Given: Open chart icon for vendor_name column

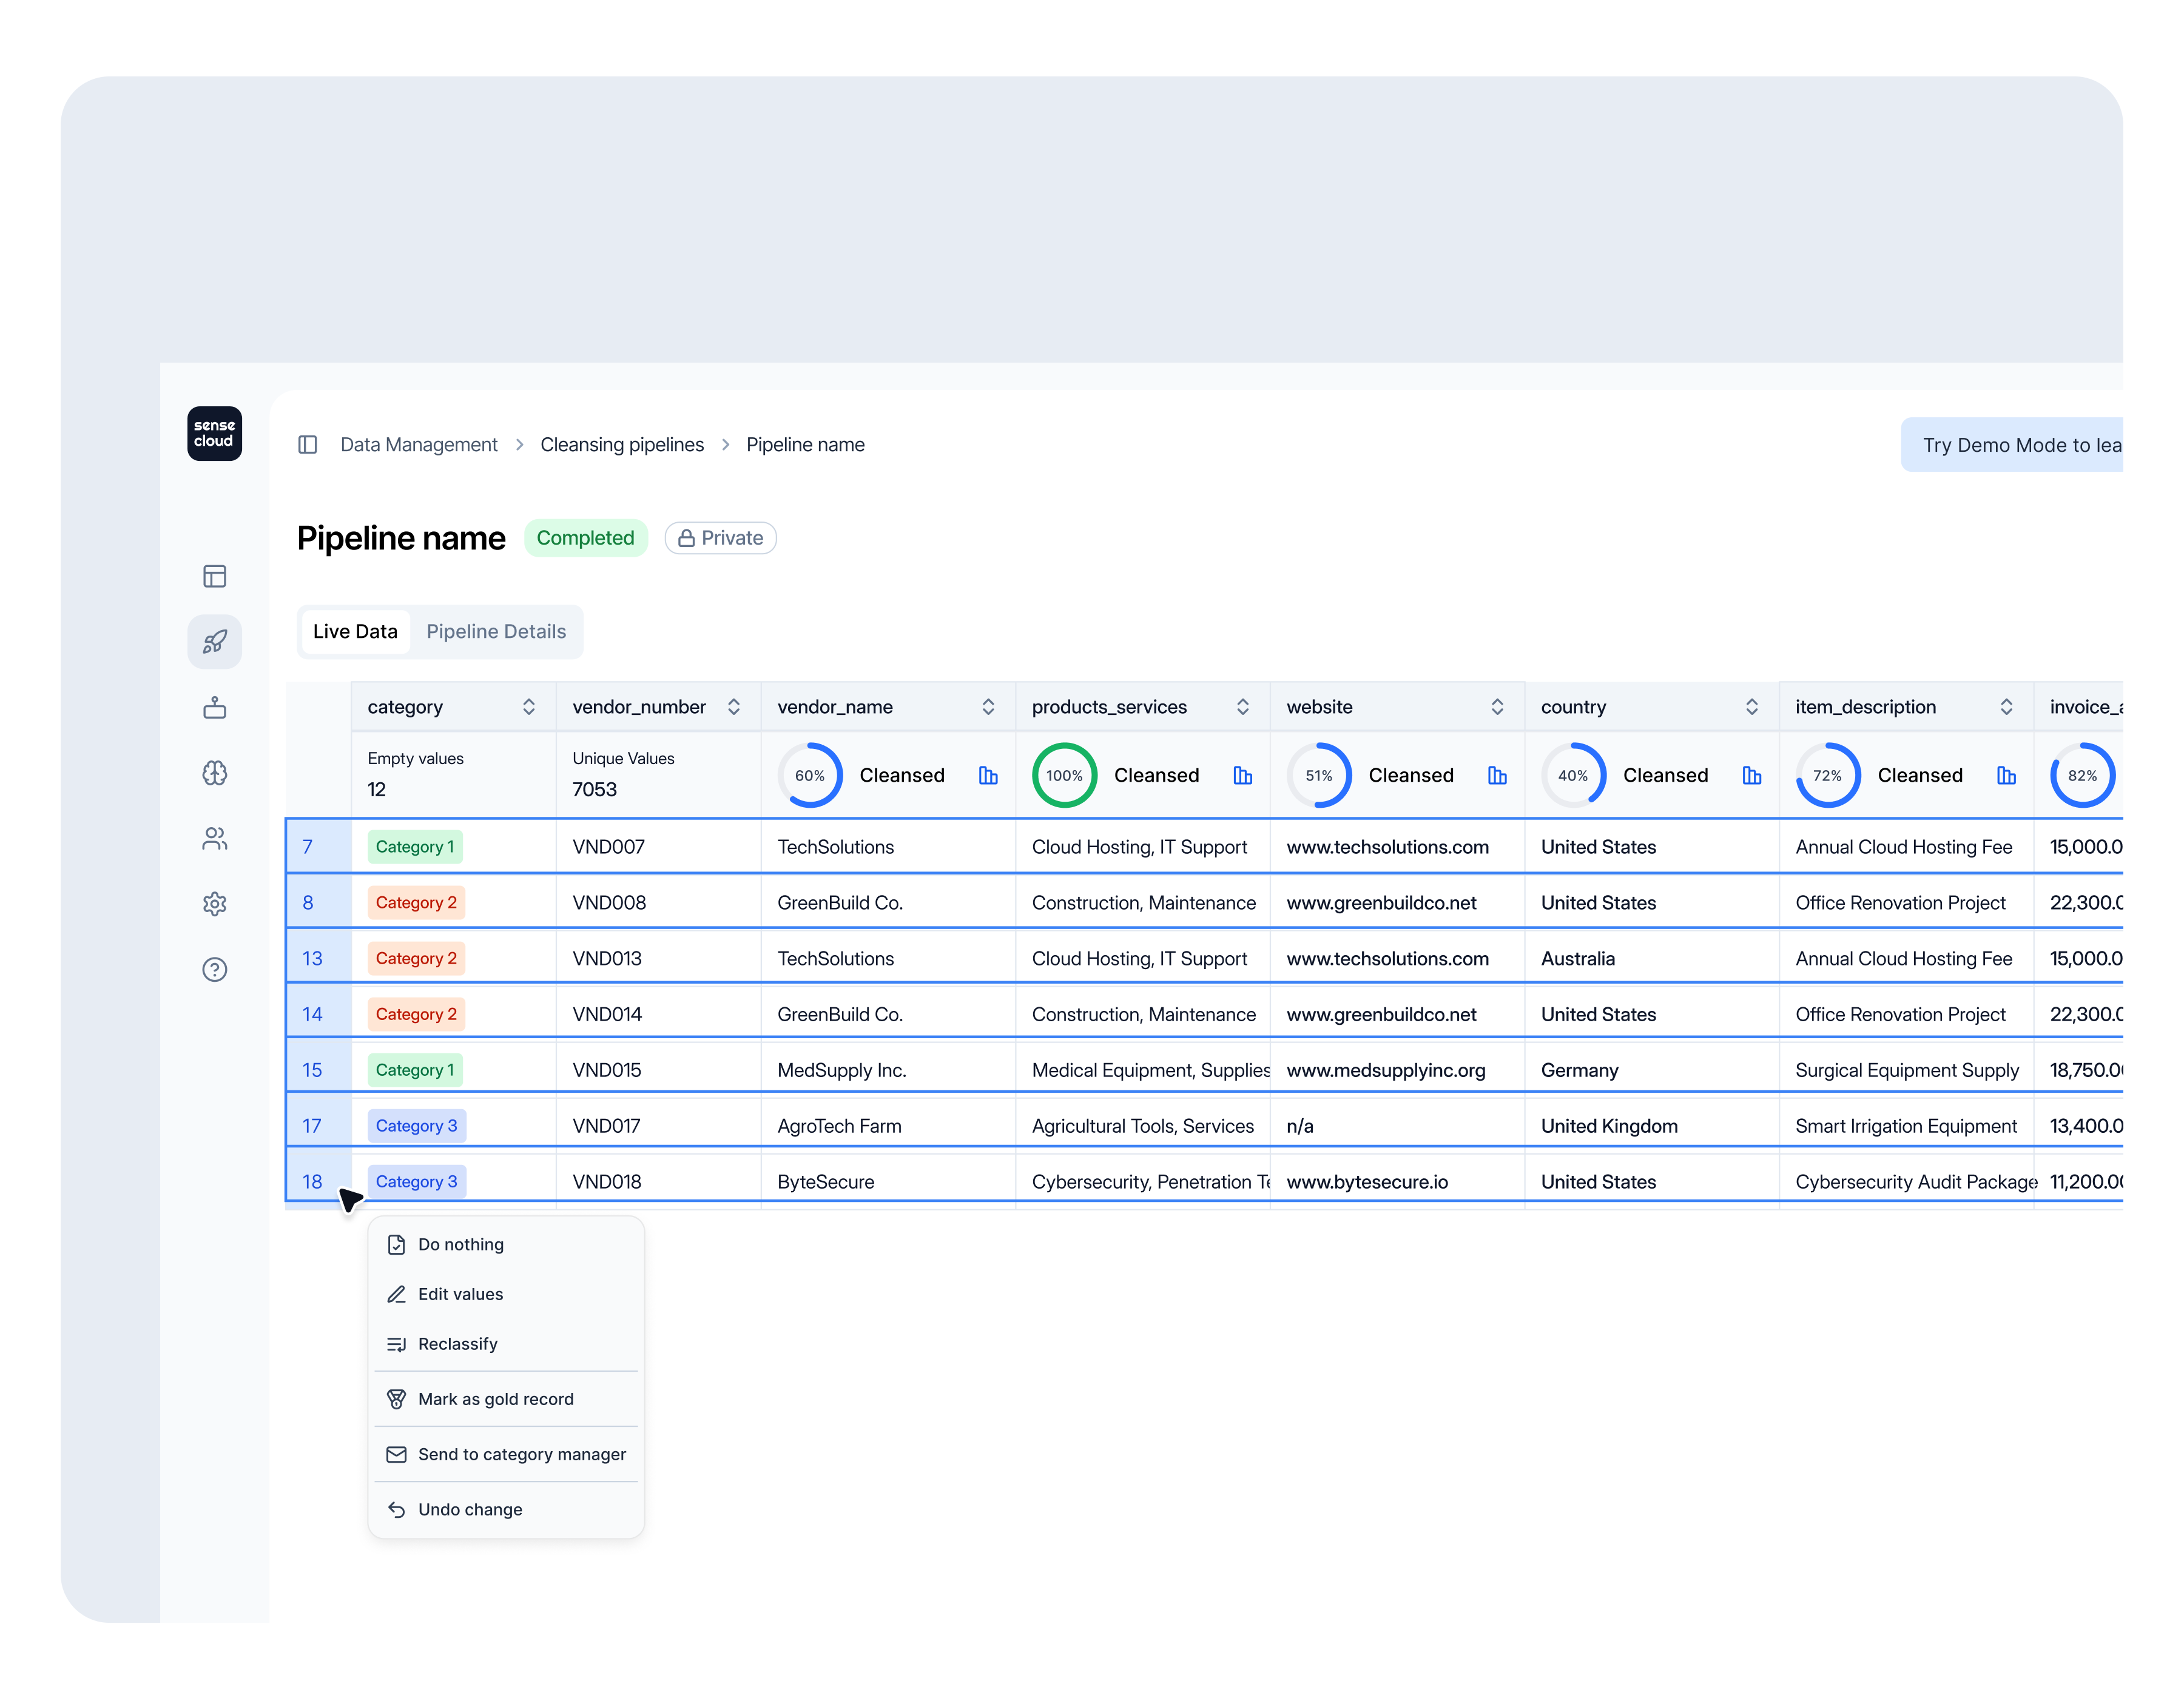Looking at the screenshot, I should [988, 776].
